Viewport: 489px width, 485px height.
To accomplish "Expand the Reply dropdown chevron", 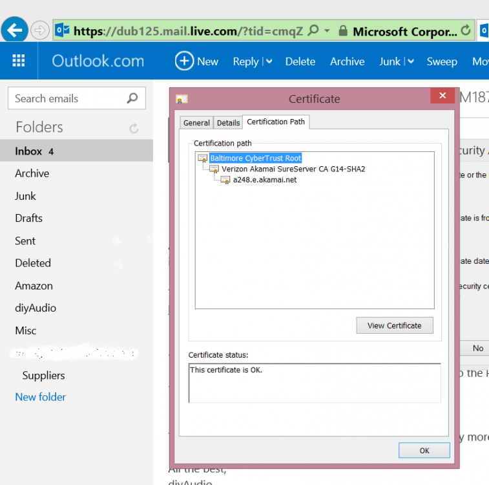I will coord(269,61).
